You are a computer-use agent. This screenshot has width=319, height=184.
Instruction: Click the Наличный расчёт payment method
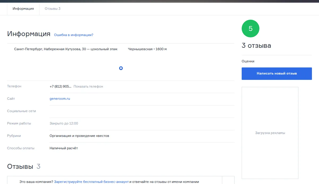pos(64,148)
